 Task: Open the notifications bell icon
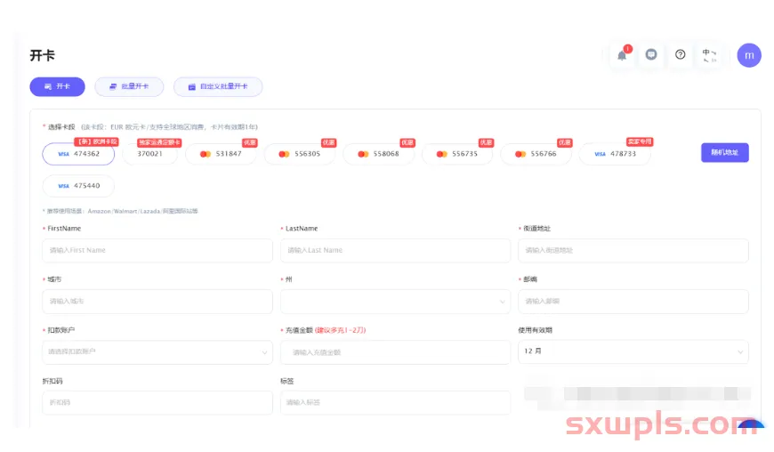(x=622, y=55)
